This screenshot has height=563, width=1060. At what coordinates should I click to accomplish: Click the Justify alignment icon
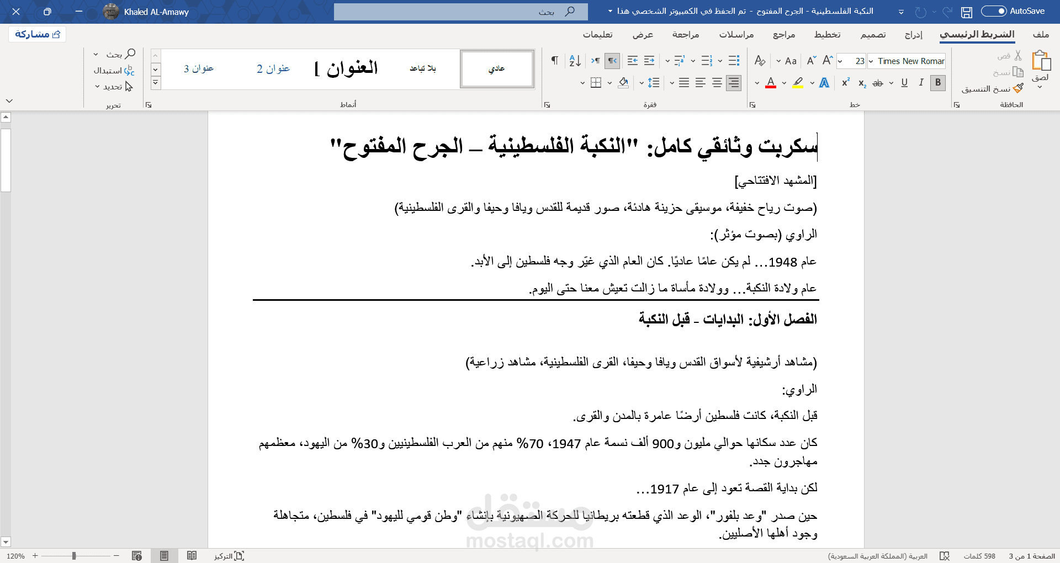click(x=684, y=83)
